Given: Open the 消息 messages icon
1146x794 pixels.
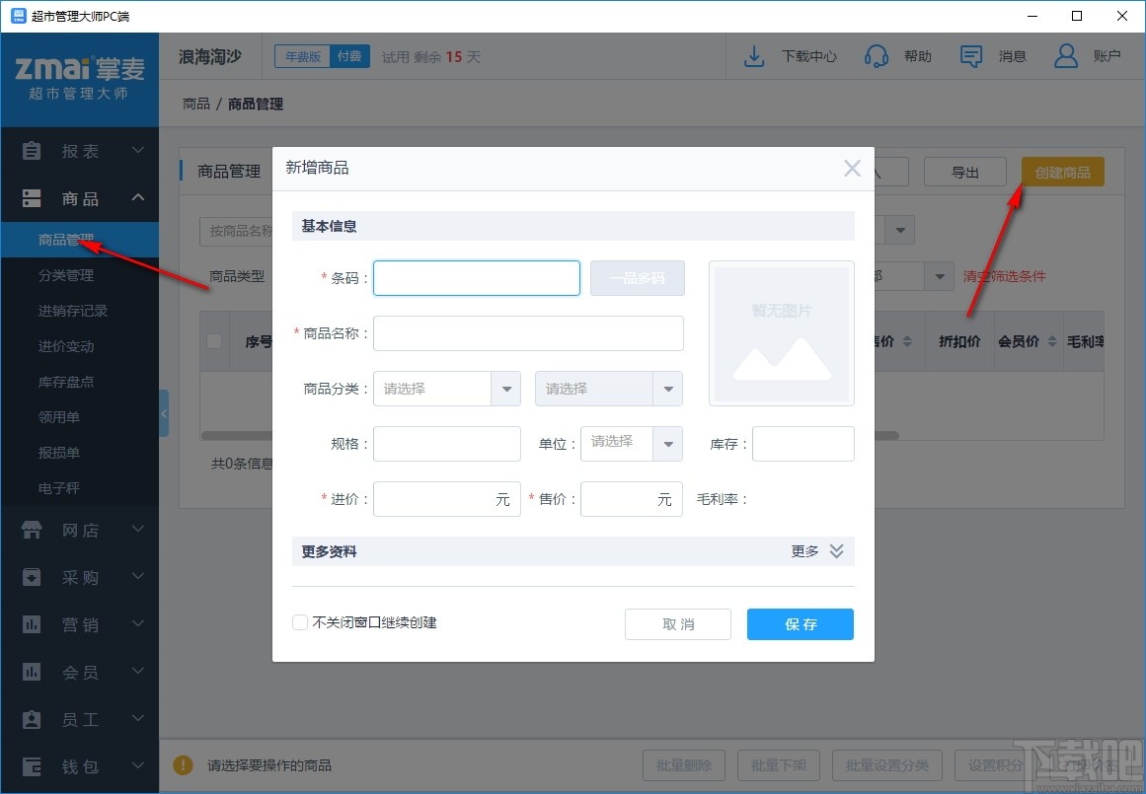Looking at the screenshot, I should 970,56.
